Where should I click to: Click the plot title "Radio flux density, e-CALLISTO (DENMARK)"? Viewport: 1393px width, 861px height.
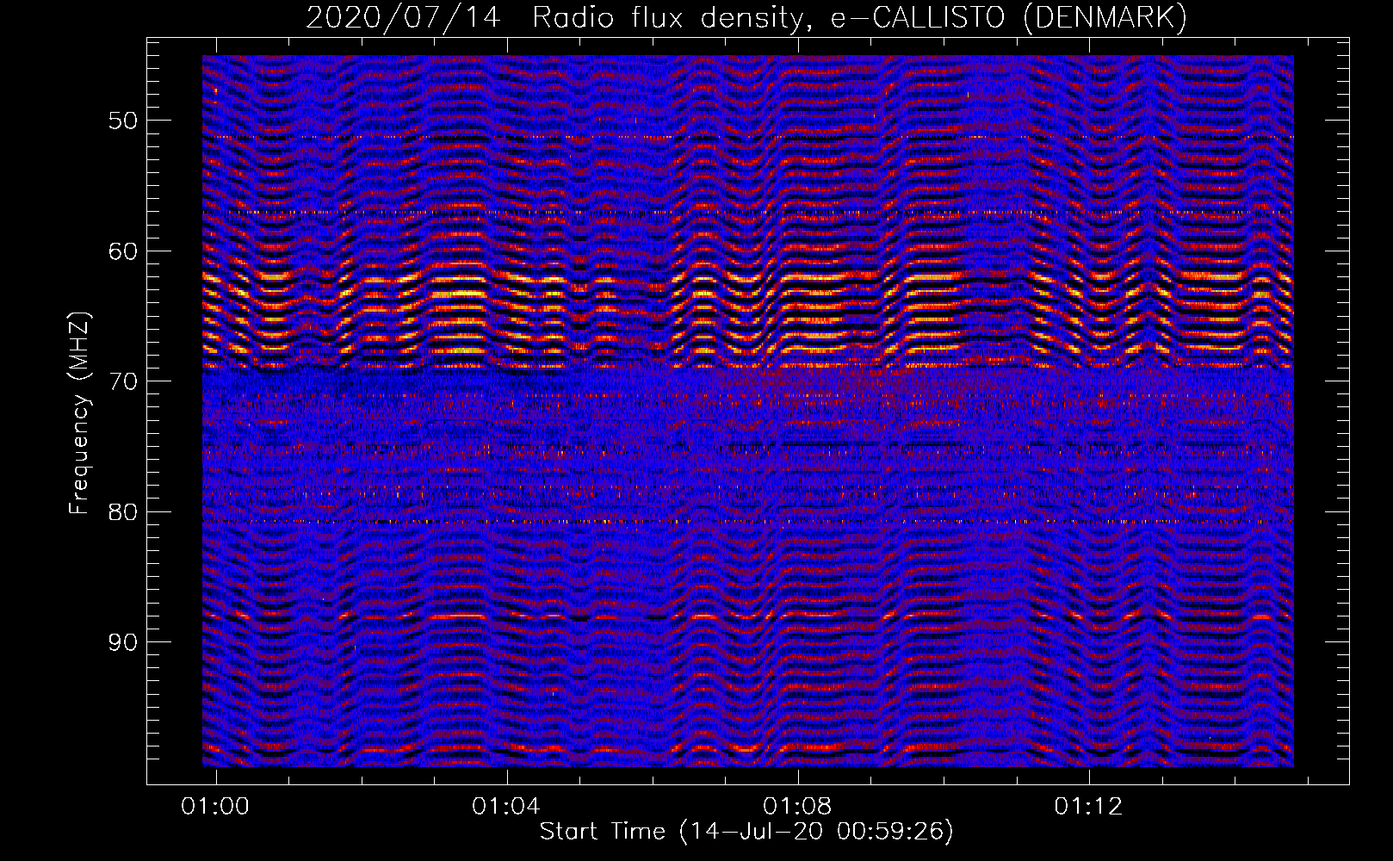(x=859, y=18)
